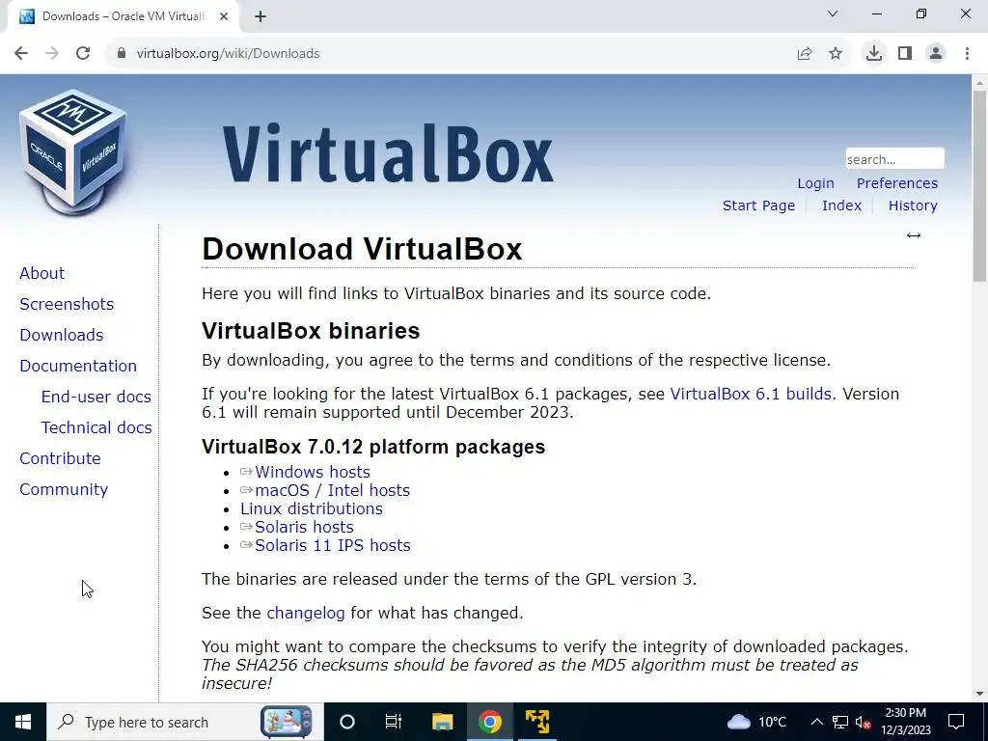Open the Login link
The image size is (988, 741).
[x=815, y=183]
